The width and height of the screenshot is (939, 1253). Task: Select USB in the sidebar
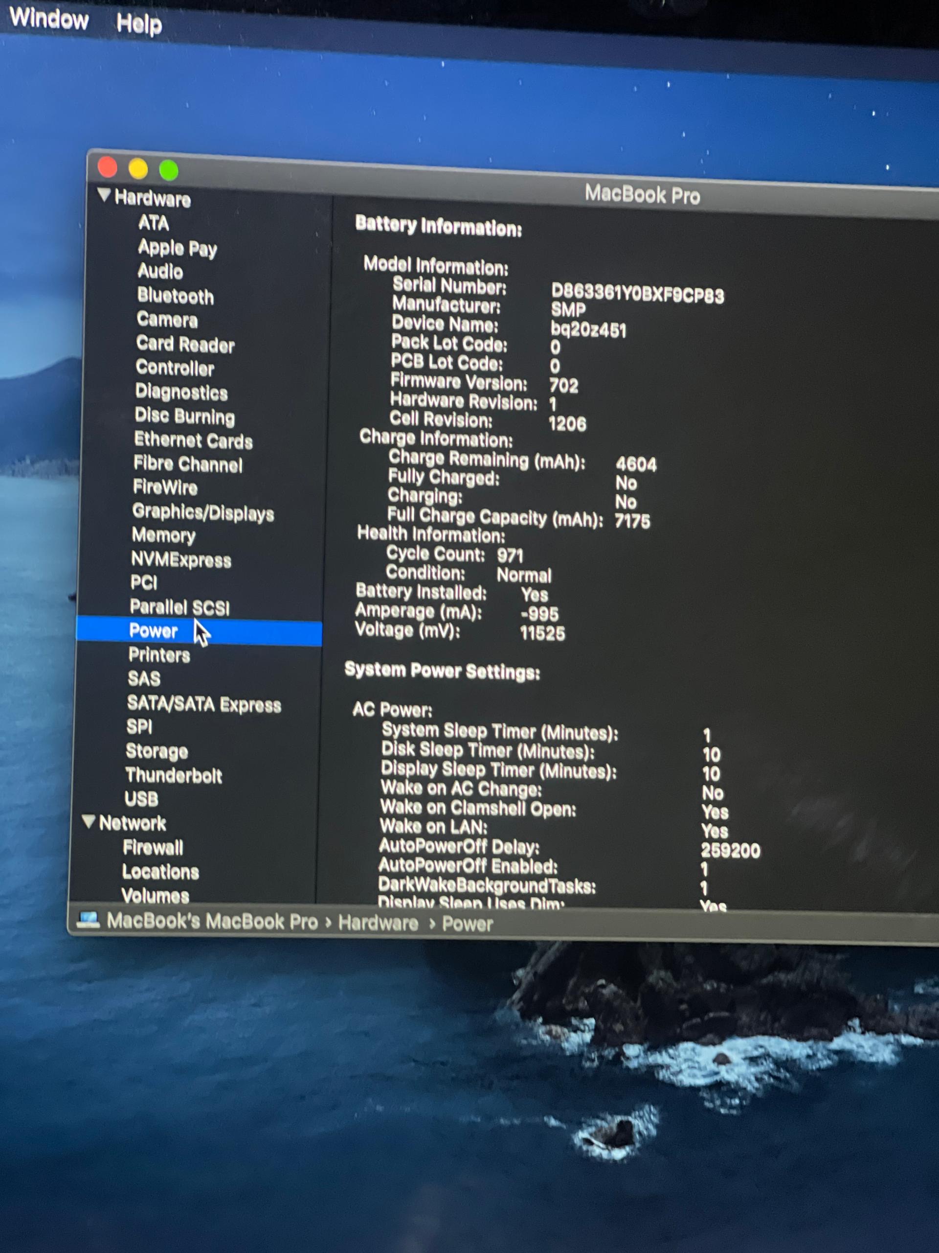(141, 799)
